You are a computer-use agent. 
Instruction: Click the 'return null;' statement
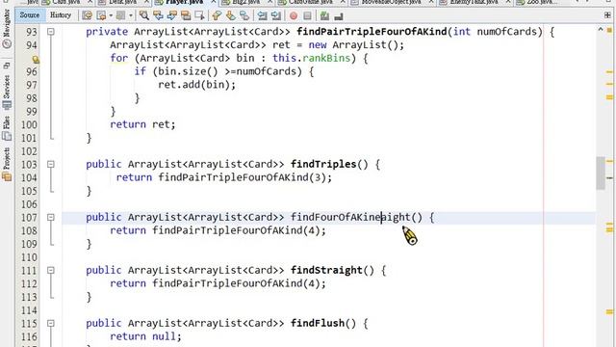coord(145,336)
